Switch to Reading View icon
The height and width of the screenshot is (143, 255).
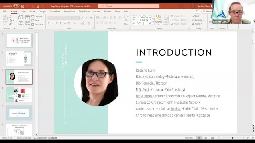(x=212, y=138)
